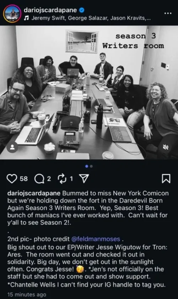
Task: Open comments via speech bubble icon
Action: [x=39, y=179]
